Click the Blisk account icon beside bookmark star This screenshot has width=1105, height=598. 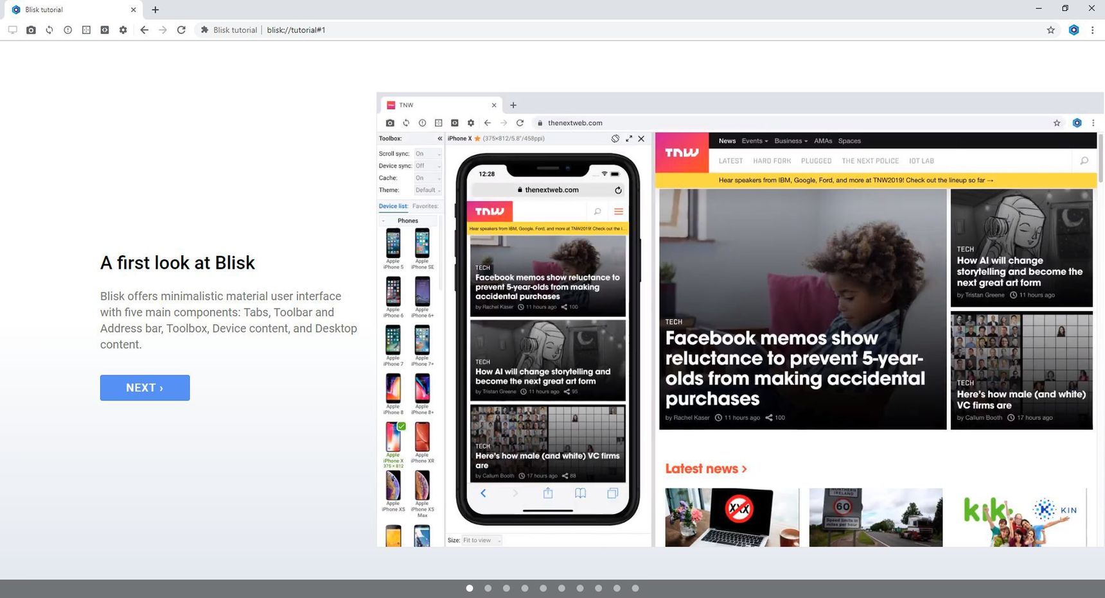(x=1074, y=30)
